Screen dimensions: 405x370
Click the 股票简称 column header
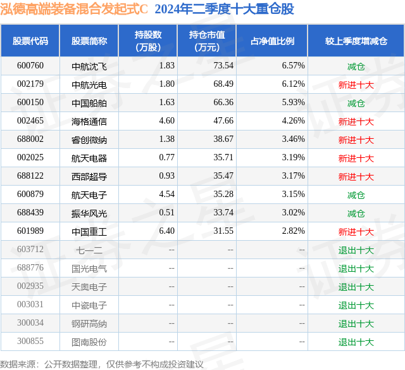click(x=89, y=41)
